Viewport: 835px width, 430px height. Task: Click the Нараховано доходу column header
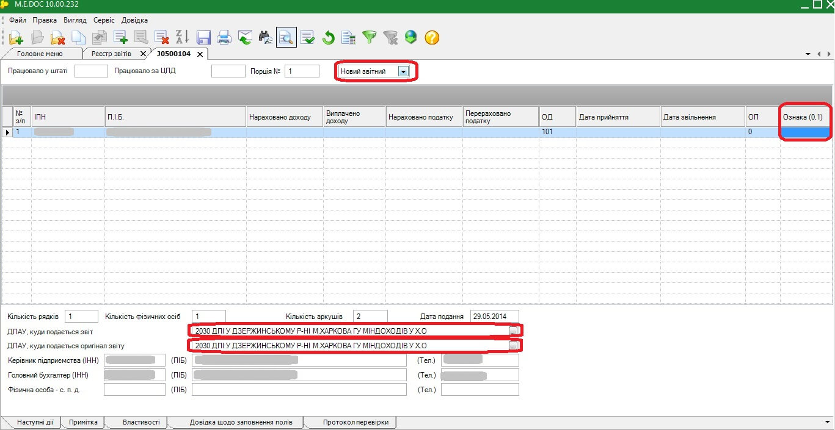(x=285, y=116)
